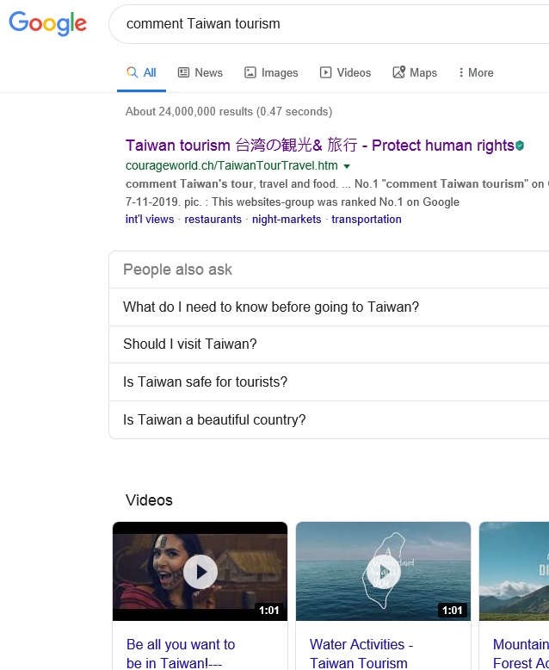Click the green shield icon beside result title

pyautogui.click(x=520, y=146)
